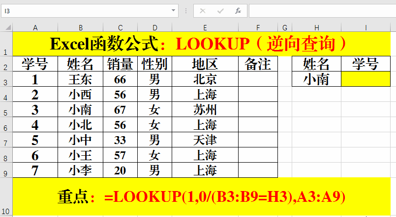Click the sales cell '20'
Screen dimensions: 396x217
pos(120,170)
